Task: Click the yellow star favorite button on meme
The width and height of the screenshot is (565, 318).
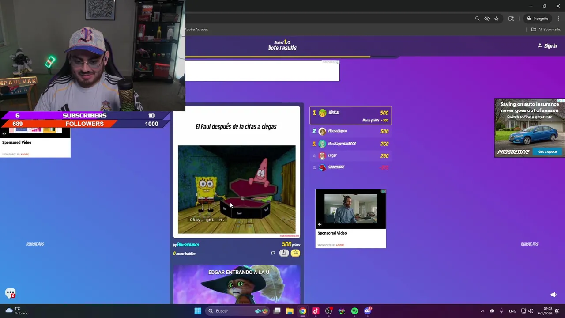Action: tap(295, 253)
